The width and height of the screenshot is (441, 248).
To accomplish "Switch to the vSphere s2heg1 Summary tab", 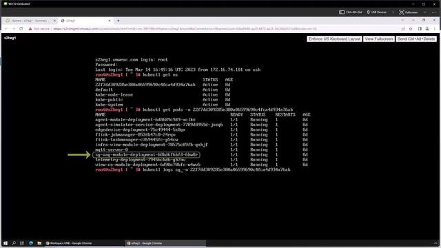I will (x=29, y=21).
